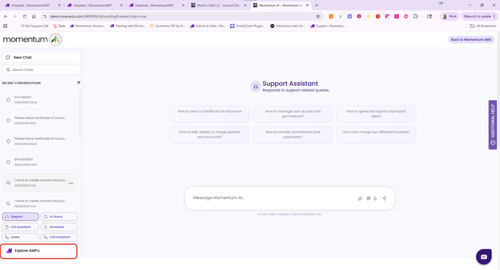Viewport: 500px width, 270px height.
Task: Filter recent conversations with funnel icon
Action: pyautogui.click(x=79, y=83)
